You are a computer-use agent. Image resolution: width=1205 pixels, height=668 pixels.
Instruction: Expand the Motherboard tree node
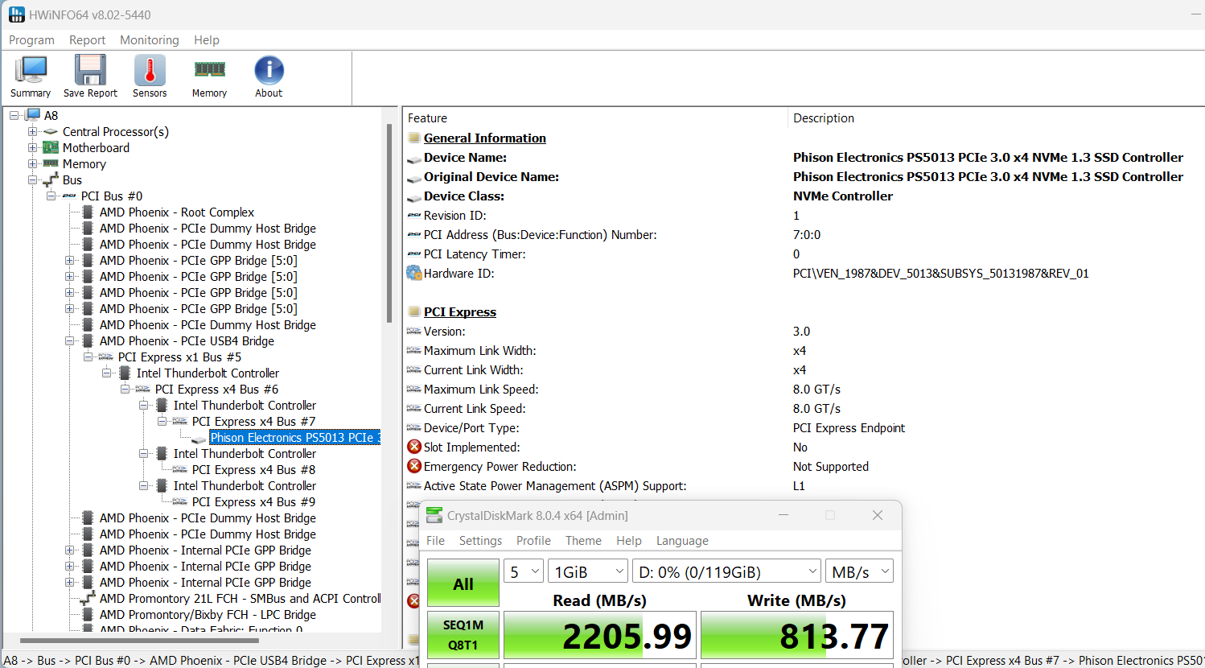pyautogui.click(x=33, y=148)
